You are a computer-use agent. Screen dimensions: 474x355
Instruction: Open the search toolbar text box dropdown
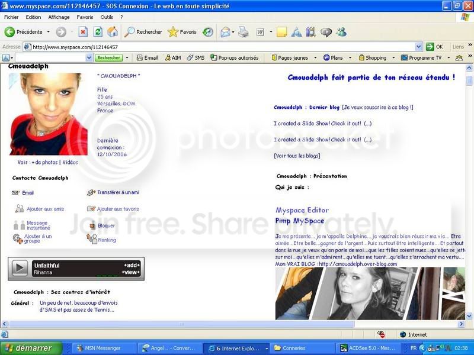point(89,57)
